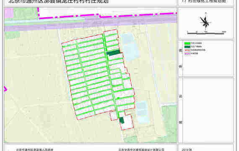Click the small dark green block at south

[x=122, y=120]
